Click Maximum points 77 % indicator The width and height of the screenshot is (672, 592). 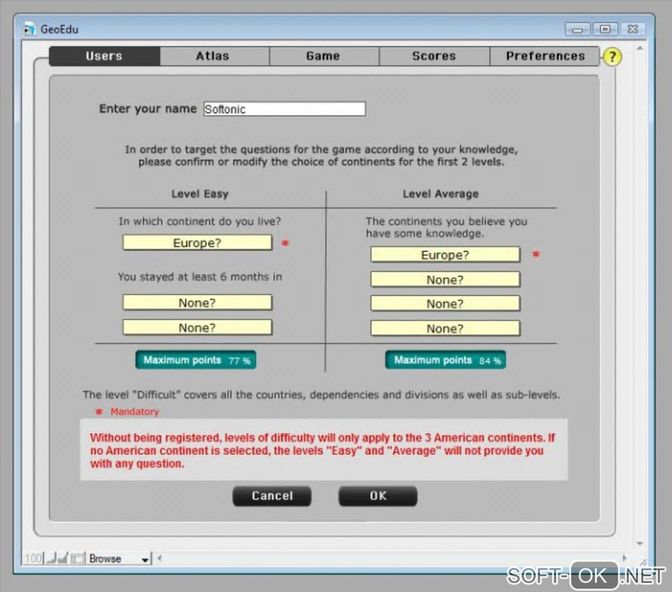(196, 360)
